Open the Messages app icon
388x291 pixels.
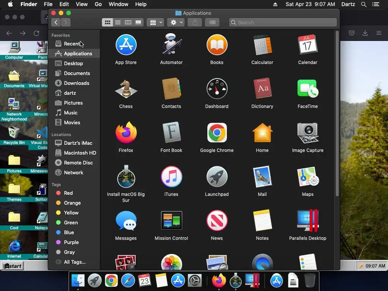click(126, 221)
